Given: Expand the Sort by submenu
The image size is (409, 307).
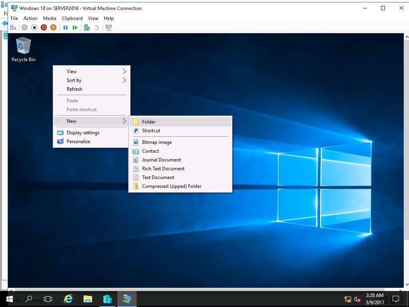Looking at the screenshot, I should (91, 80).
